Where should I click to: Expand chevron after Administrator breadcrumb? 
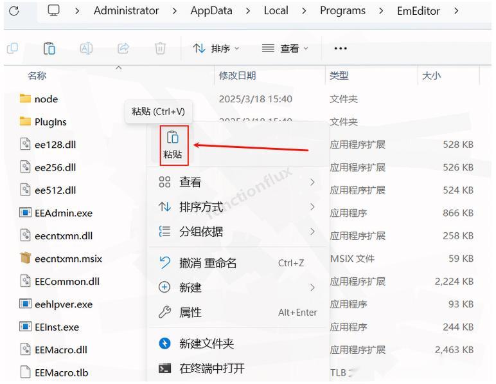[x=175, y=11]
